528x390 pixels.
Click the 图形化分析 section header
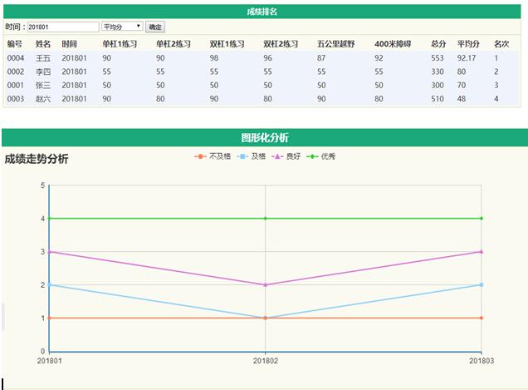coord(265,138)
